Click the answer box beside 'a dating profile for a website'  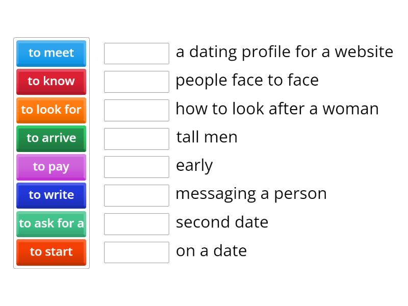tap(136, 53)
